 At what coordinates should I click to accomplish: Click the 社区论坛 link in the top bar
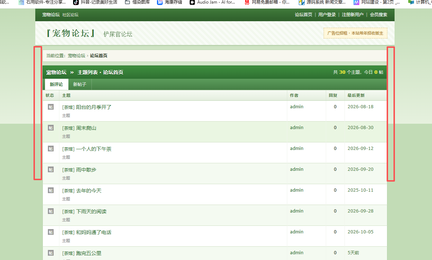pyautogui.click(x=70, y=15)
